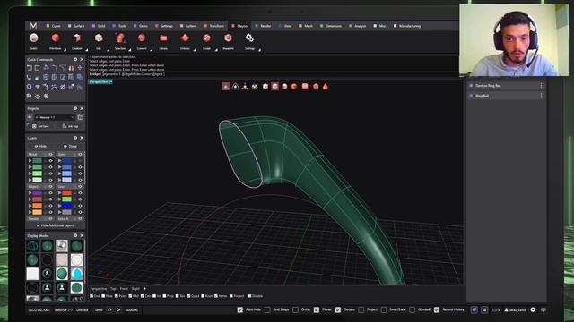This screenshot has height=322, width=574.
Task: Collapse Hide Additional Layers arrow
Action: coord(38,225)
